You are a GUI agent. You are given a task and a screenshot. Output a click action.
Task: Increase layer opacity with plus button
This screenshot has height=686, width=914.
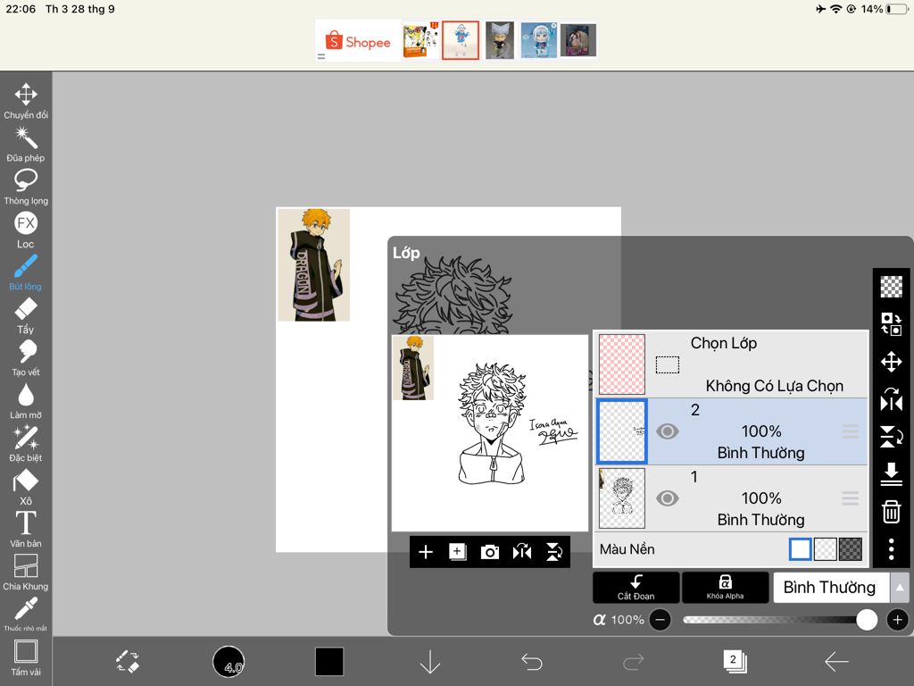(898, 620)
